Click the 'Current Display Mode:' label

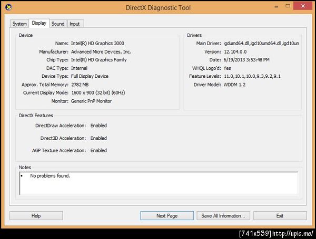click(46, 92)
